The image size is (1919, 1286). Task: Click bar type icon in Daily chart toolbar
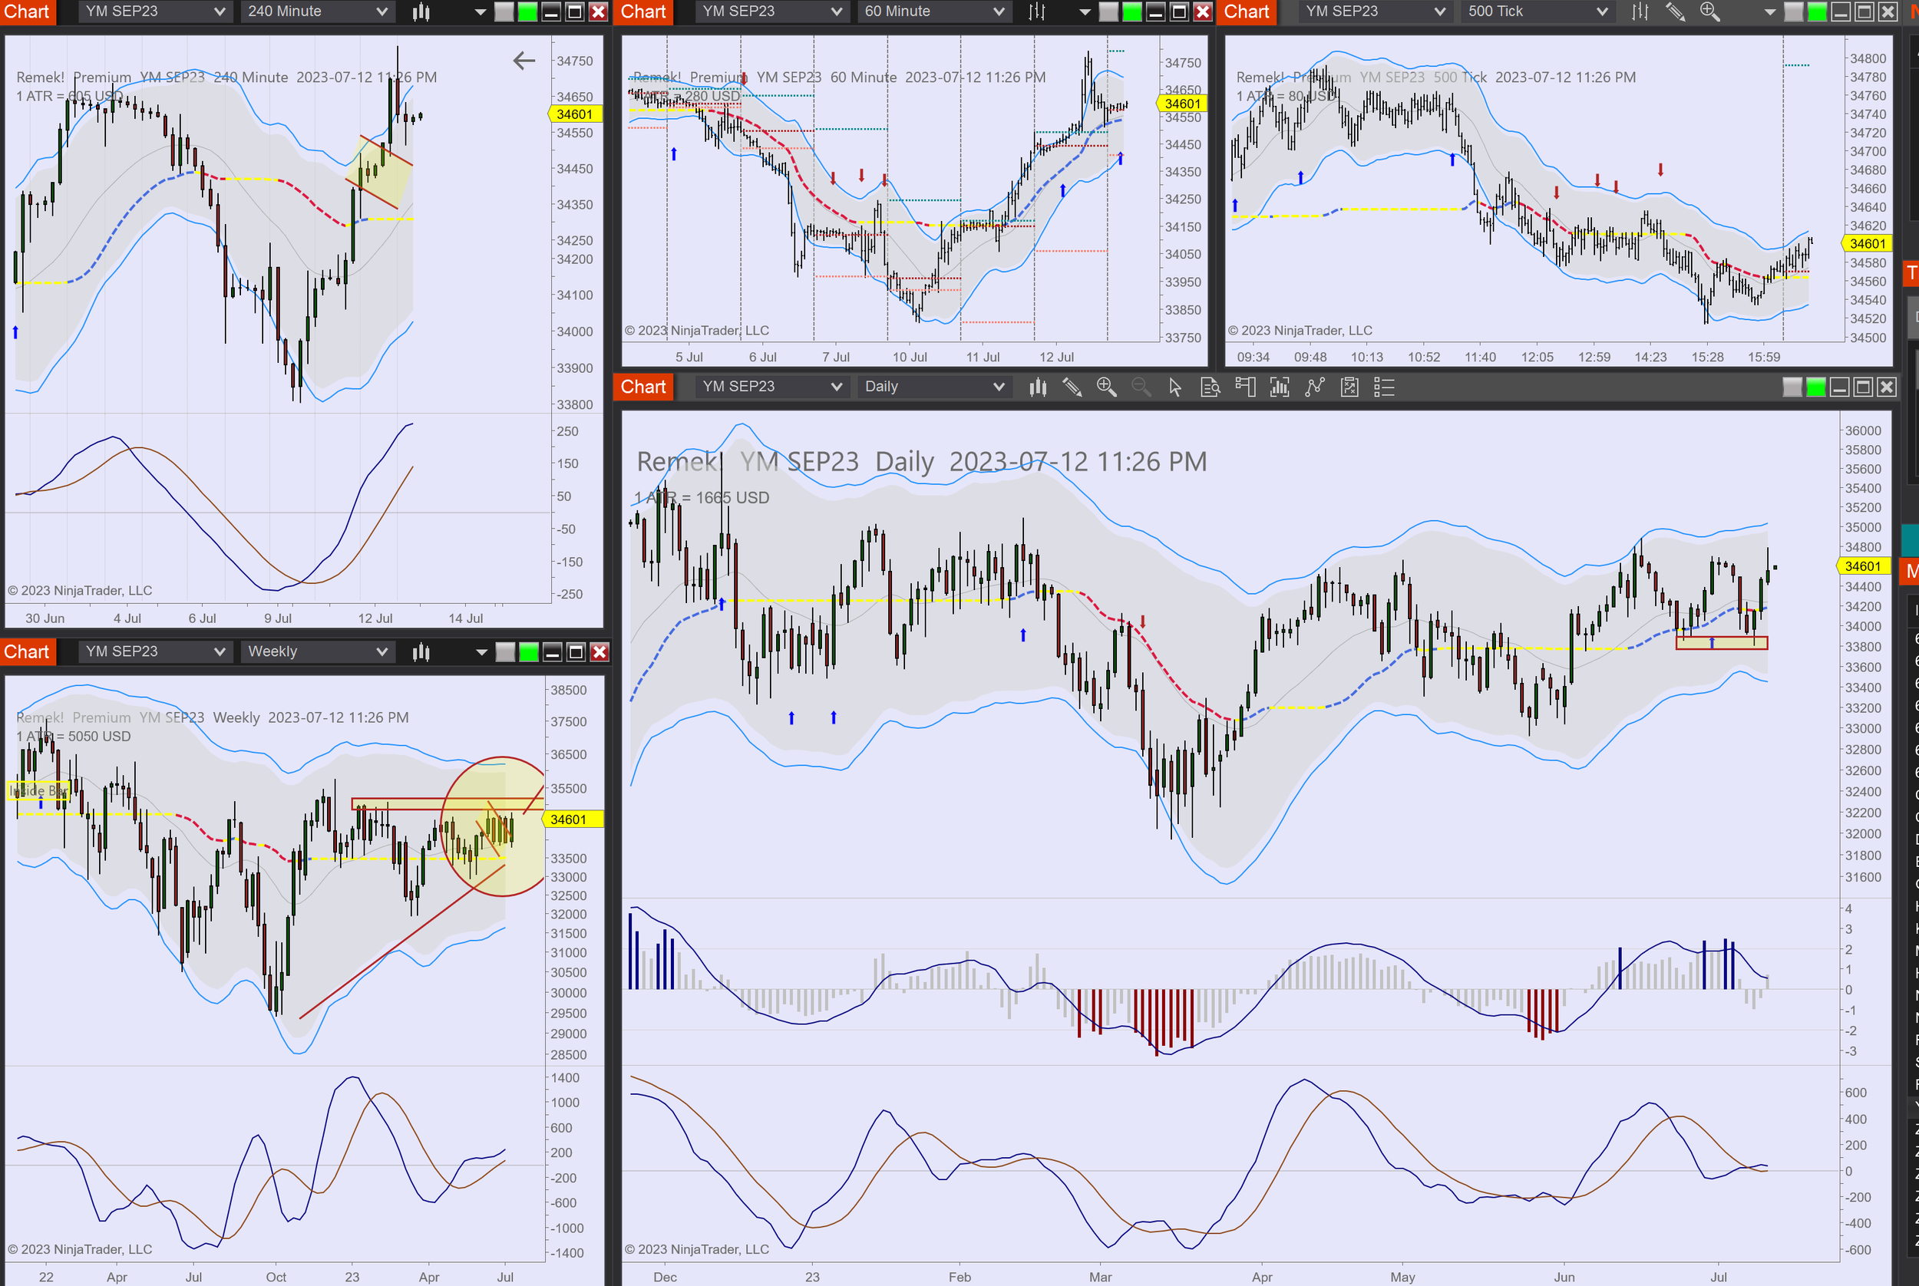[1038, 387]
